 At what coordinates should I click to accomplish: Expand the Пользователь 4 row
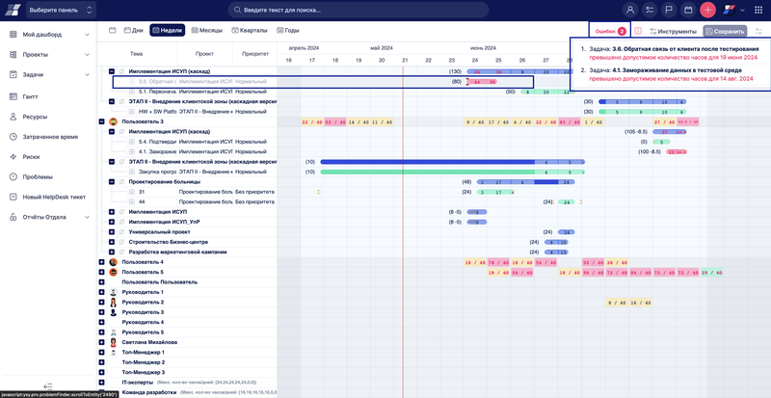(101, 262)
